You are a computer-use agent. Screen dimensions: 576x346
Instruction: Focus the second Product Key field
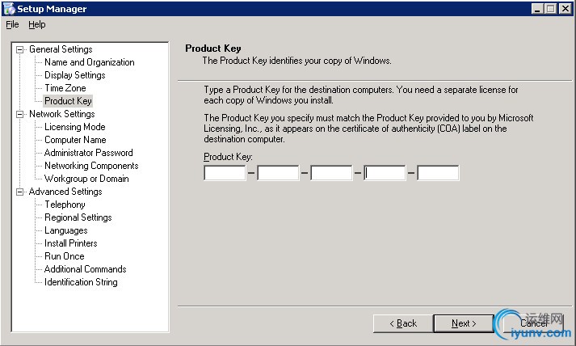coord(278,172)
